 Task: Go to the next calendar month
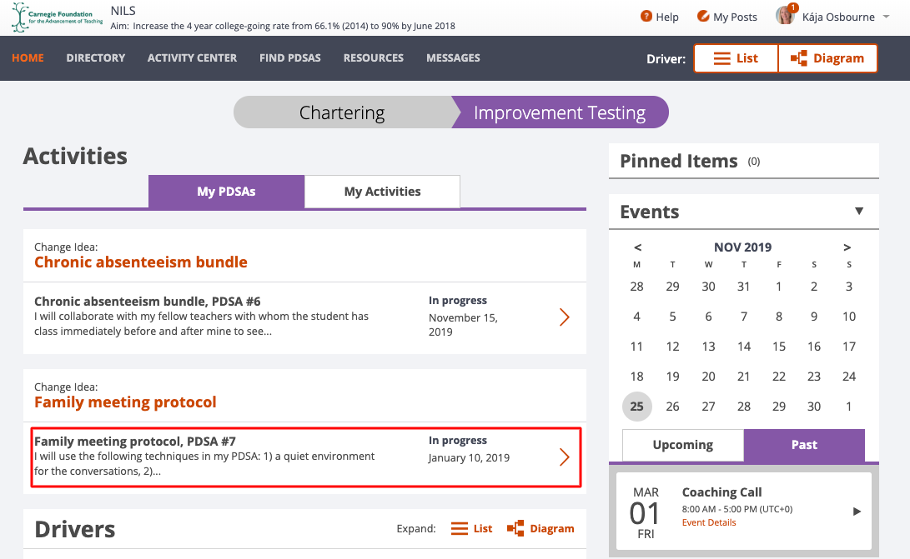pyautogui.click(x=847, y=247)
